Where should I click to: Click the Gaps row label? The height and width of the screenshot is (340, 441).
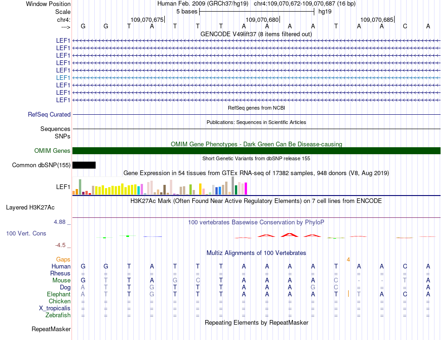[63, 260]
